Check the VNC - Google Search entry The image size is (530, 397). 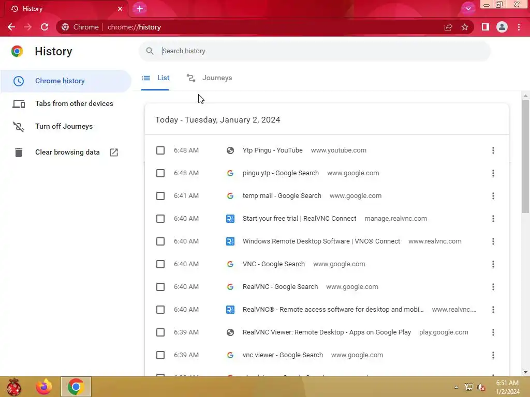click(160, 264)
